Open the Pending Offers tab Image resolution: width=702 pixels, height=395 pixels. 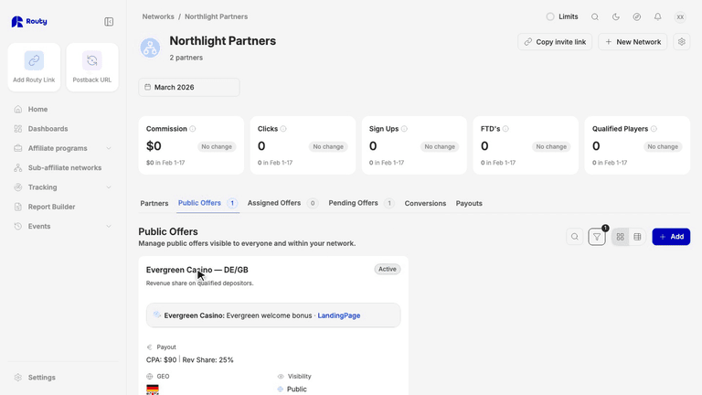(x=361, y=203)
